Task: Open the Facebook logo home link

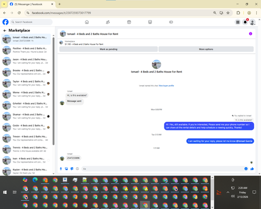Action: (5, 22)
